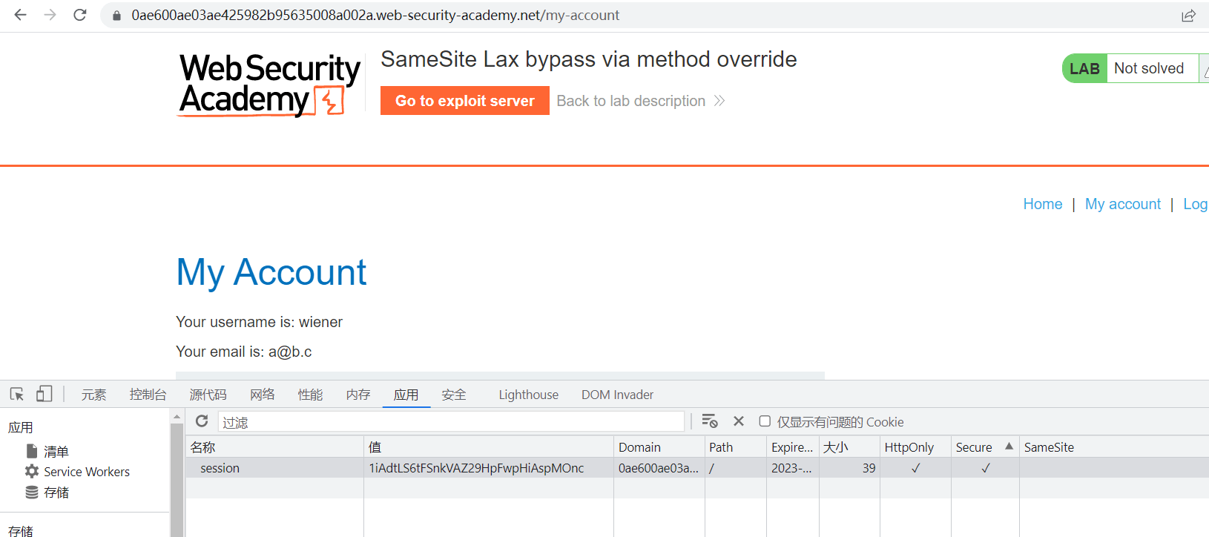The width and height of the screenshot is (1209, 537).
Task: Clear all cookies using filtered clear icon
Action: click(709, 421)
